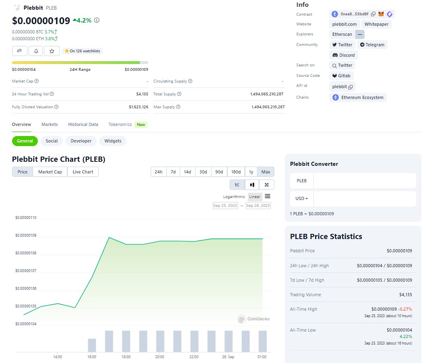Screen dimensions: 423x363
Task: Show Market Cap chart view
Action: [50, 172]
